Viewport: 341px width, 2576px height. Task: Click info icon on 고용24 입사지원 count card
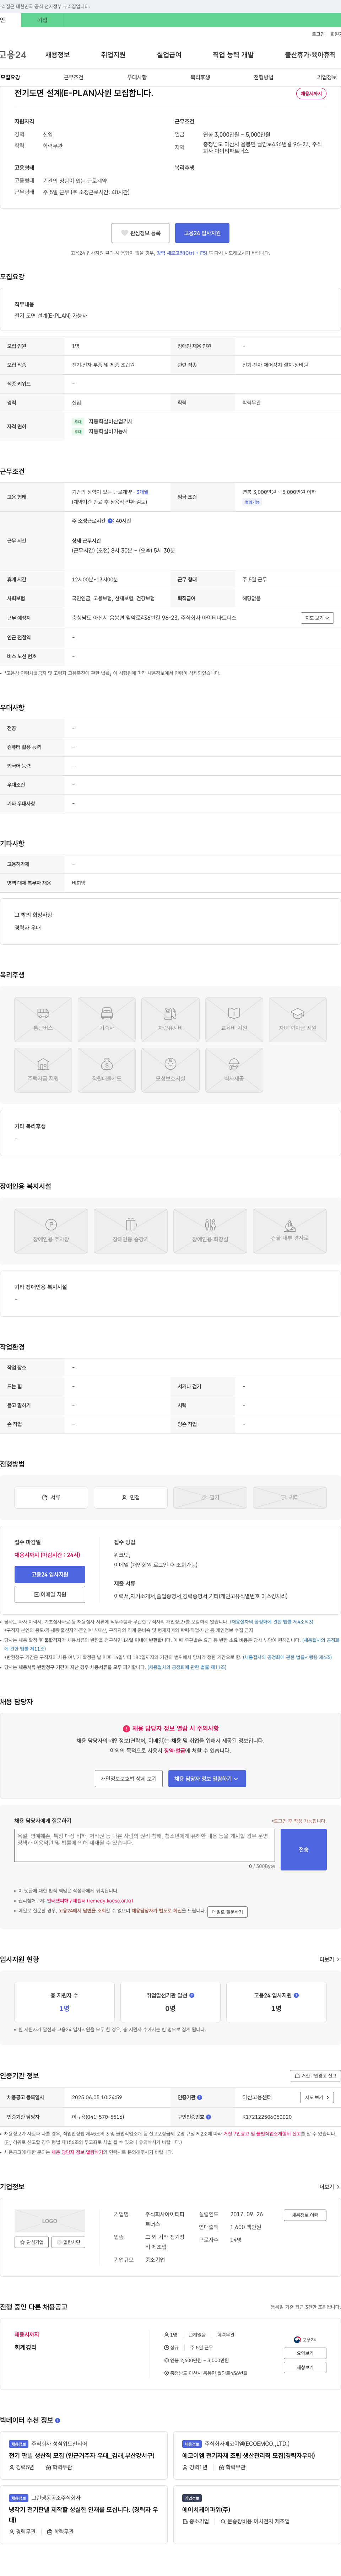pos(297,1995)
